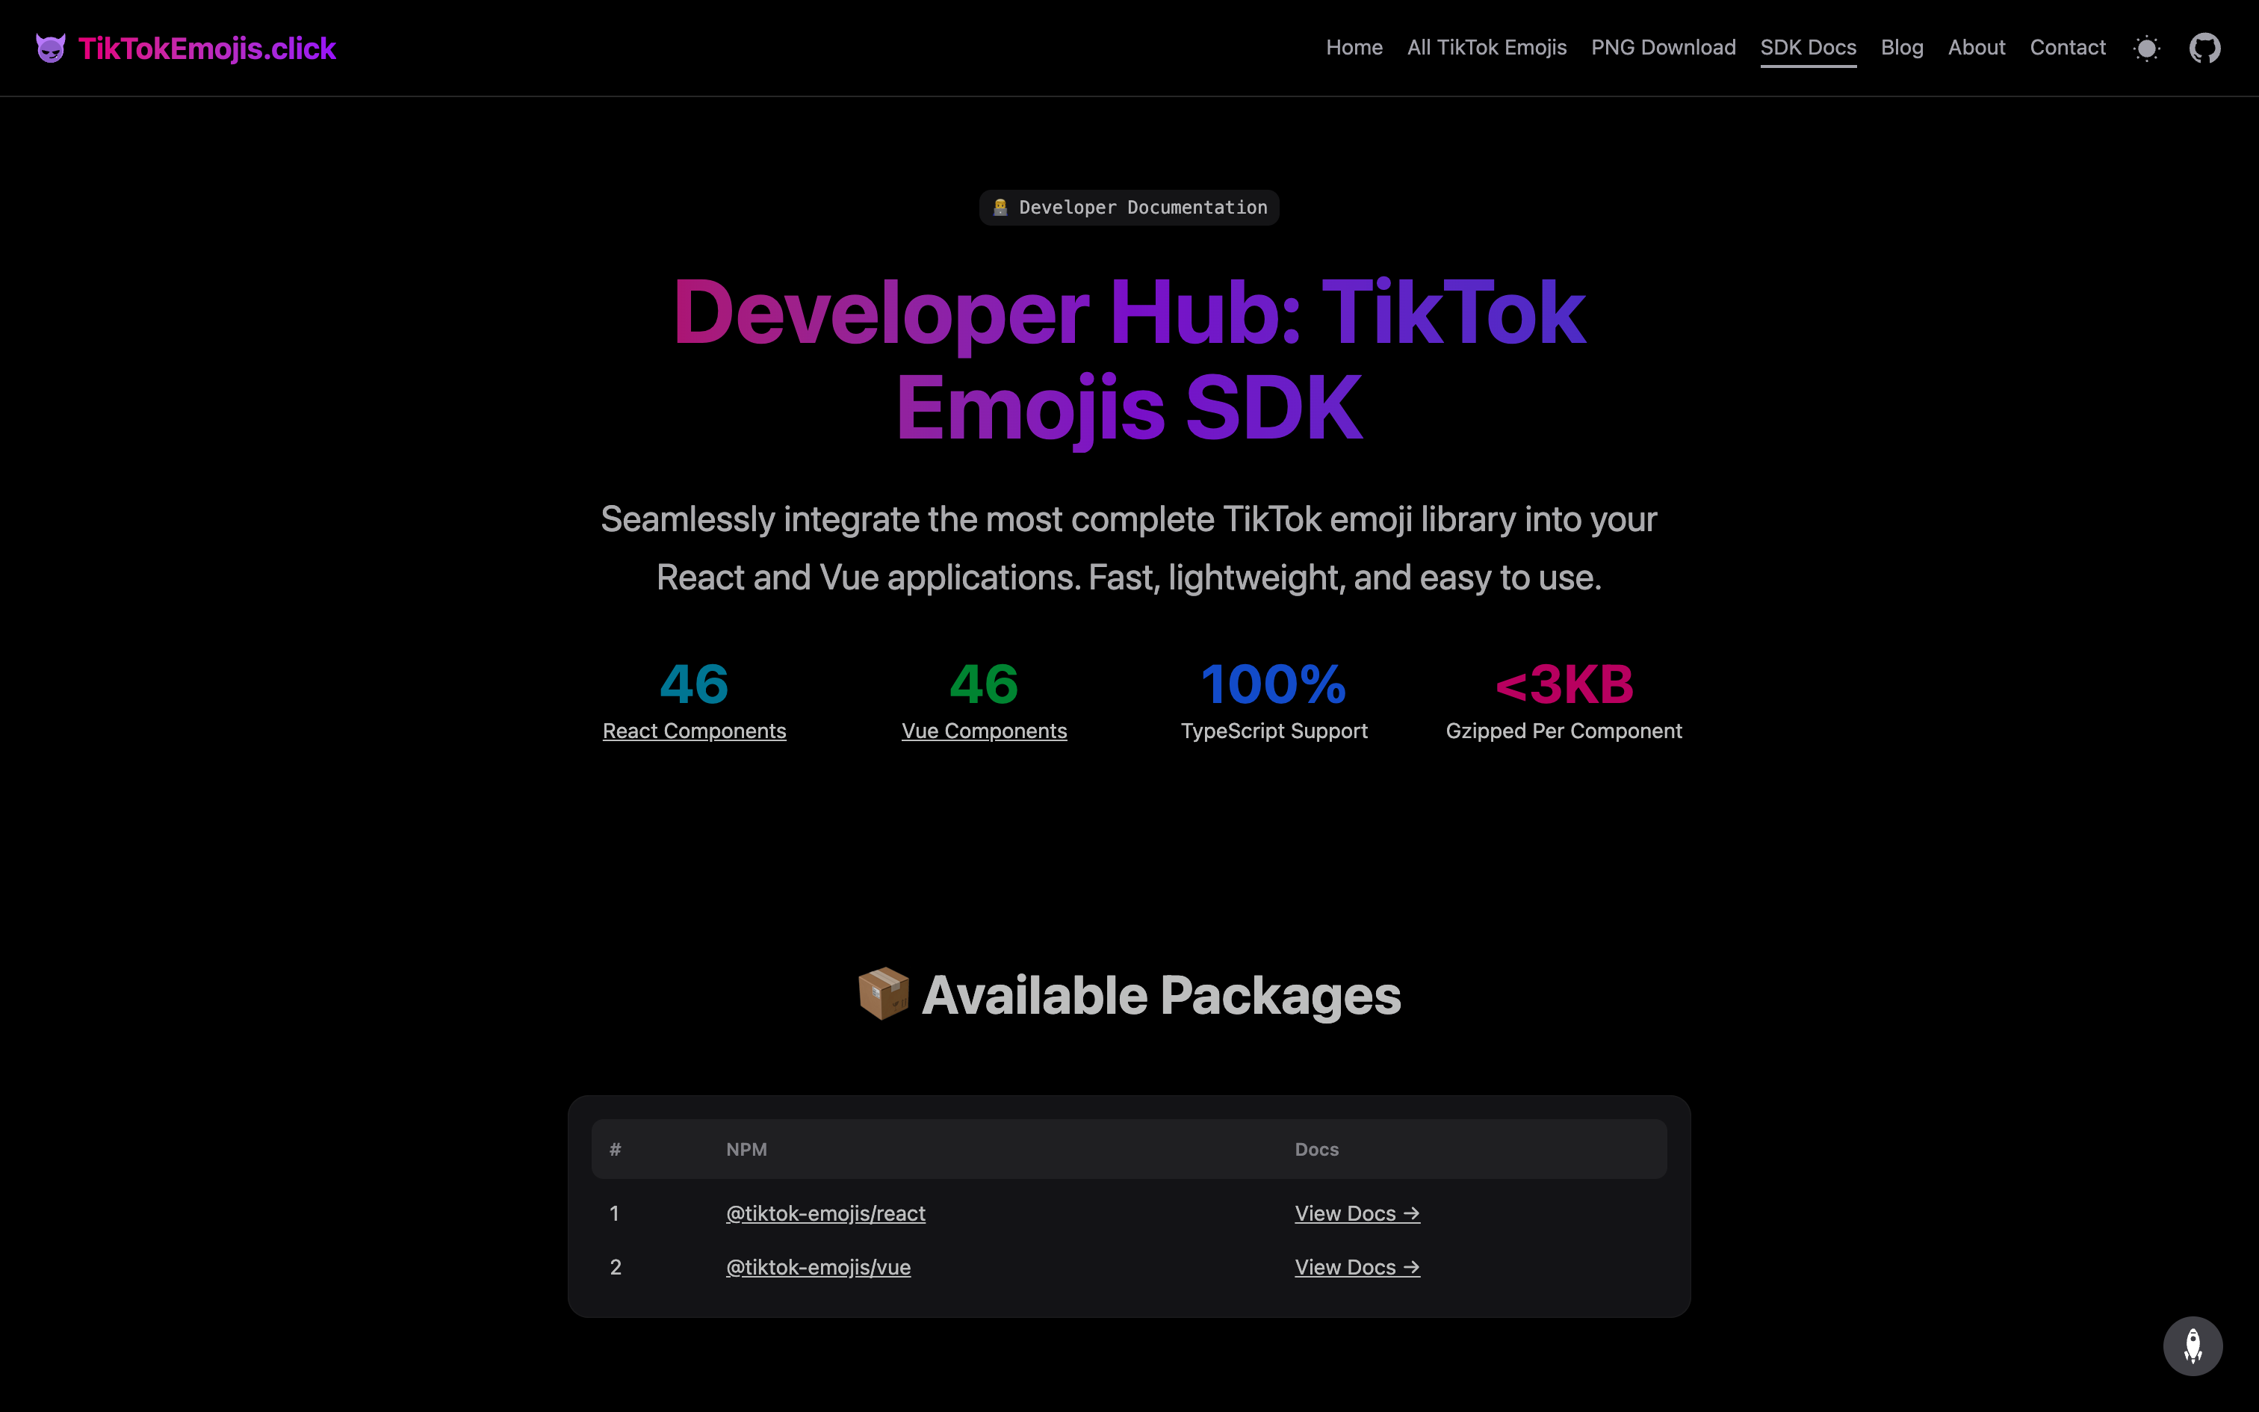The height and width of the screenshot is (1412, 2259).
Task: Toggle the light/dark theme sun icon
Action: 2146,48
